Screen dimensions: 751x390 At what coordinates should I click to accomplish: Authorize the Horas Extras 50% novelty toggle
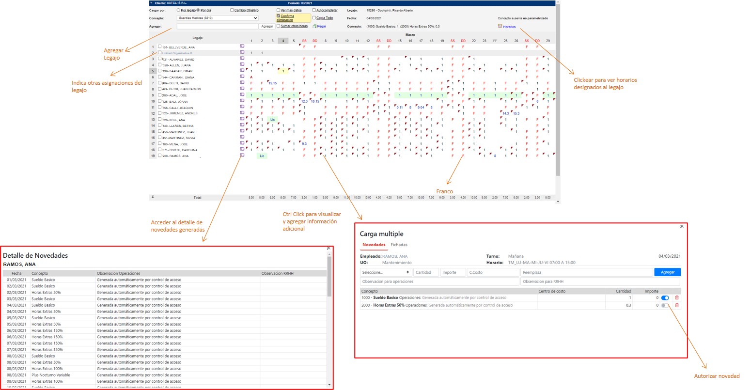click(x=665, y=306)
